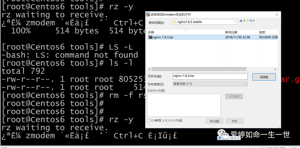300x148 pixels.
Task: Click the left arrow of the file list scrollbar
Action: (x=149, y=69)
